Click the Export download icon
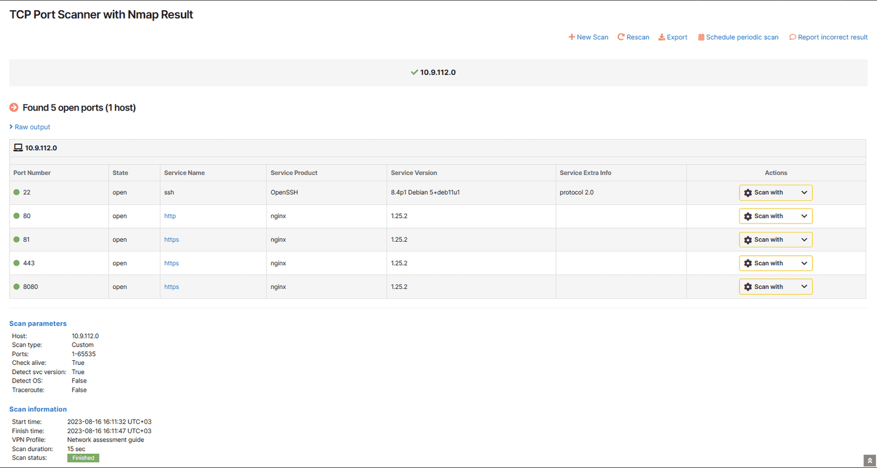This screenshot has height=468, width=877. tap(661, 36)
